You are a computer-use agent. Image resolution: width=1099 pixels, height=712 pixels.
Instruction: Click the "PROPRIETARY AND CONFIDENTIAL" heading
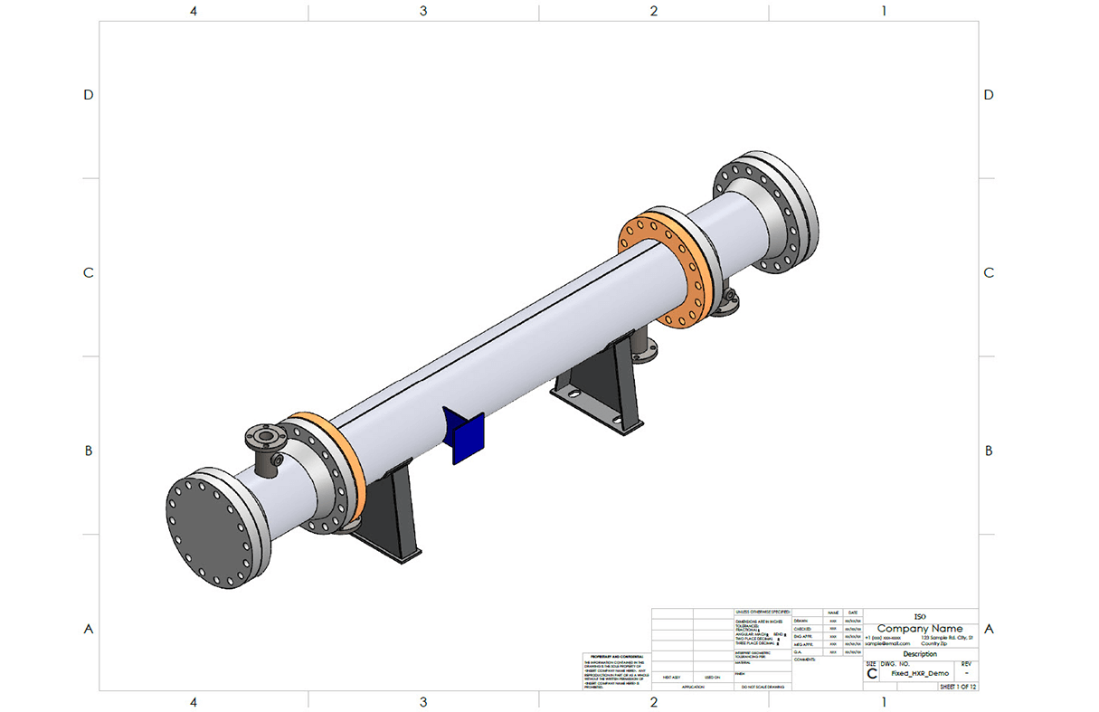tap(616, 656)
